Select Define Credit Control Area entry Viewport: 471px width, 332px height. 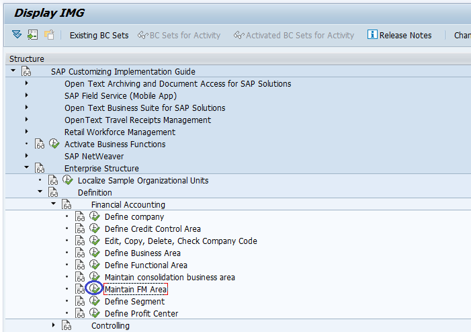[153, 229]
